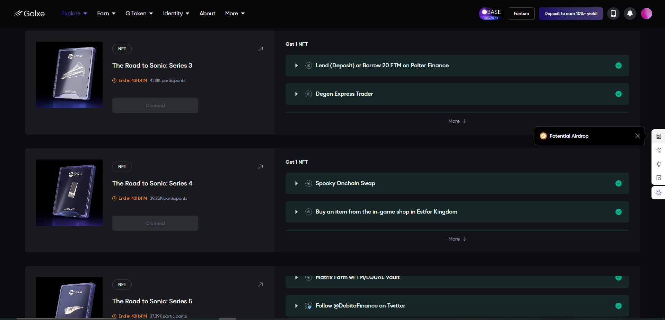This screenshot has width=665, height=320.
Task: Click the 'Get 1 NFT' heading for Series 3
Action: point(297,44)
